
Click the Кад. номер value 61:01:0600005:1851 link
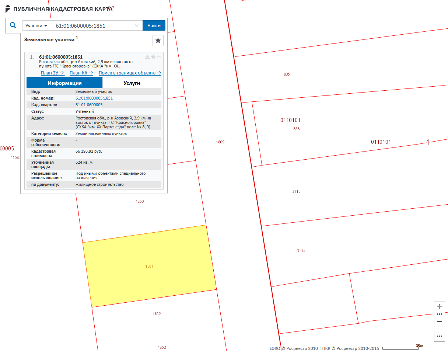click(x=94, y=98)
